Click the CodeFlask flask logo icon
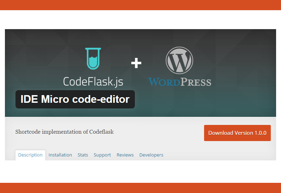The width and height of the screenshot is (281, 193). point(93,59)
